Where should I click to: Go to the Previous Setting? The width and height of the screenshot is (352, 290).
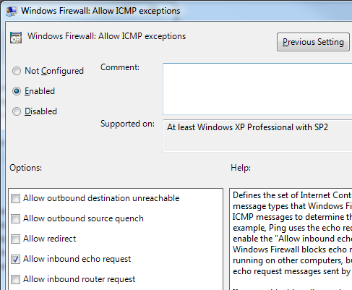pos(313,42)
